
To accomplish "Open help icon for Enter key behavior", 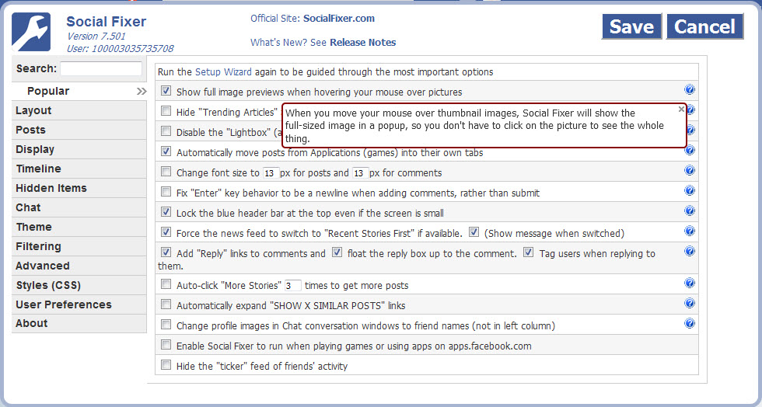I will tap(689, 191).
